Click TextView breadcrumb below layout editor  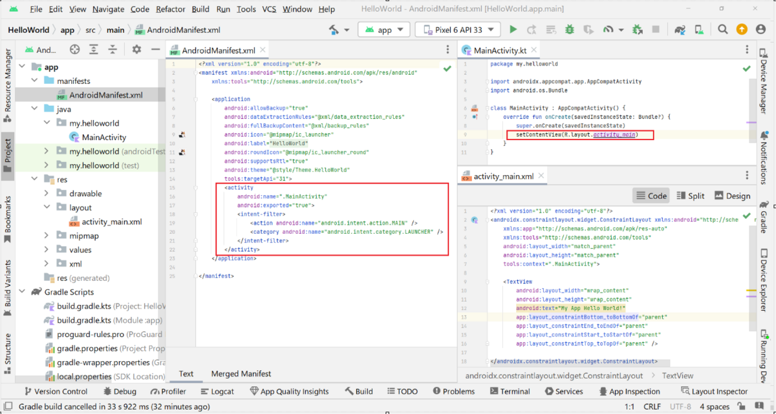[x=678, y=375]
